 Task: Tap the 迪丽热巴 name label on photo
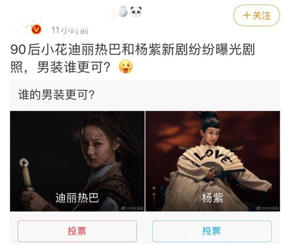(x=77, y=198)
